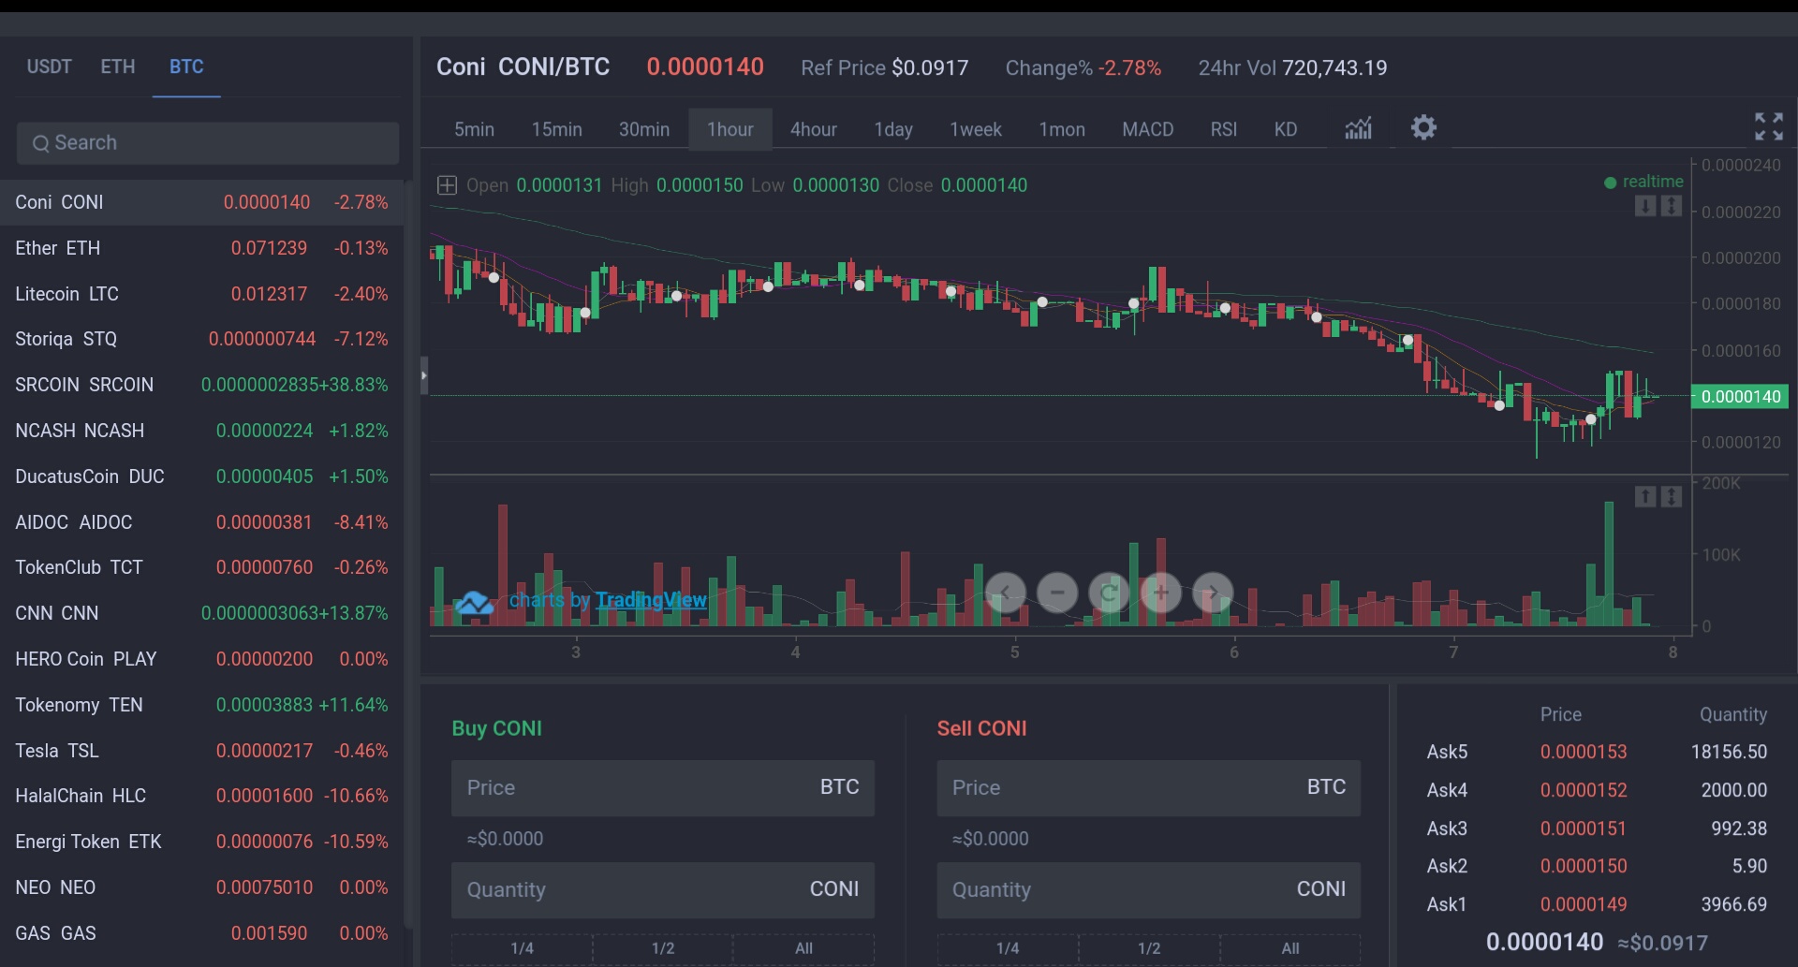Click the All sell quantity option
Viewport: 1798px width, 967px height.
pos(1290,948)
